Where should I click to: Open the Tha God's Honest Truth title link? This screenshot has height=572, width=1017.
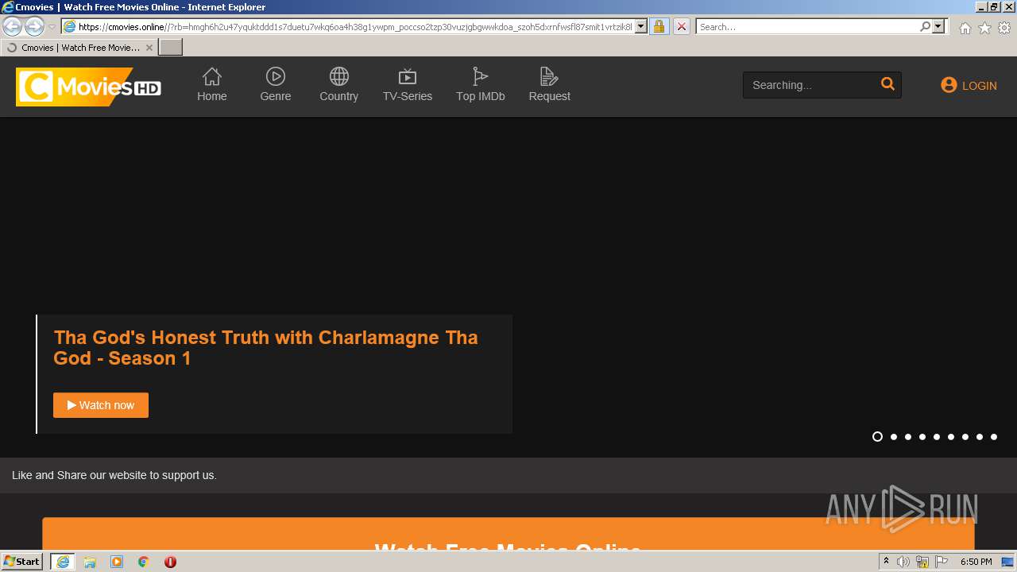click(x=265, y=347)
